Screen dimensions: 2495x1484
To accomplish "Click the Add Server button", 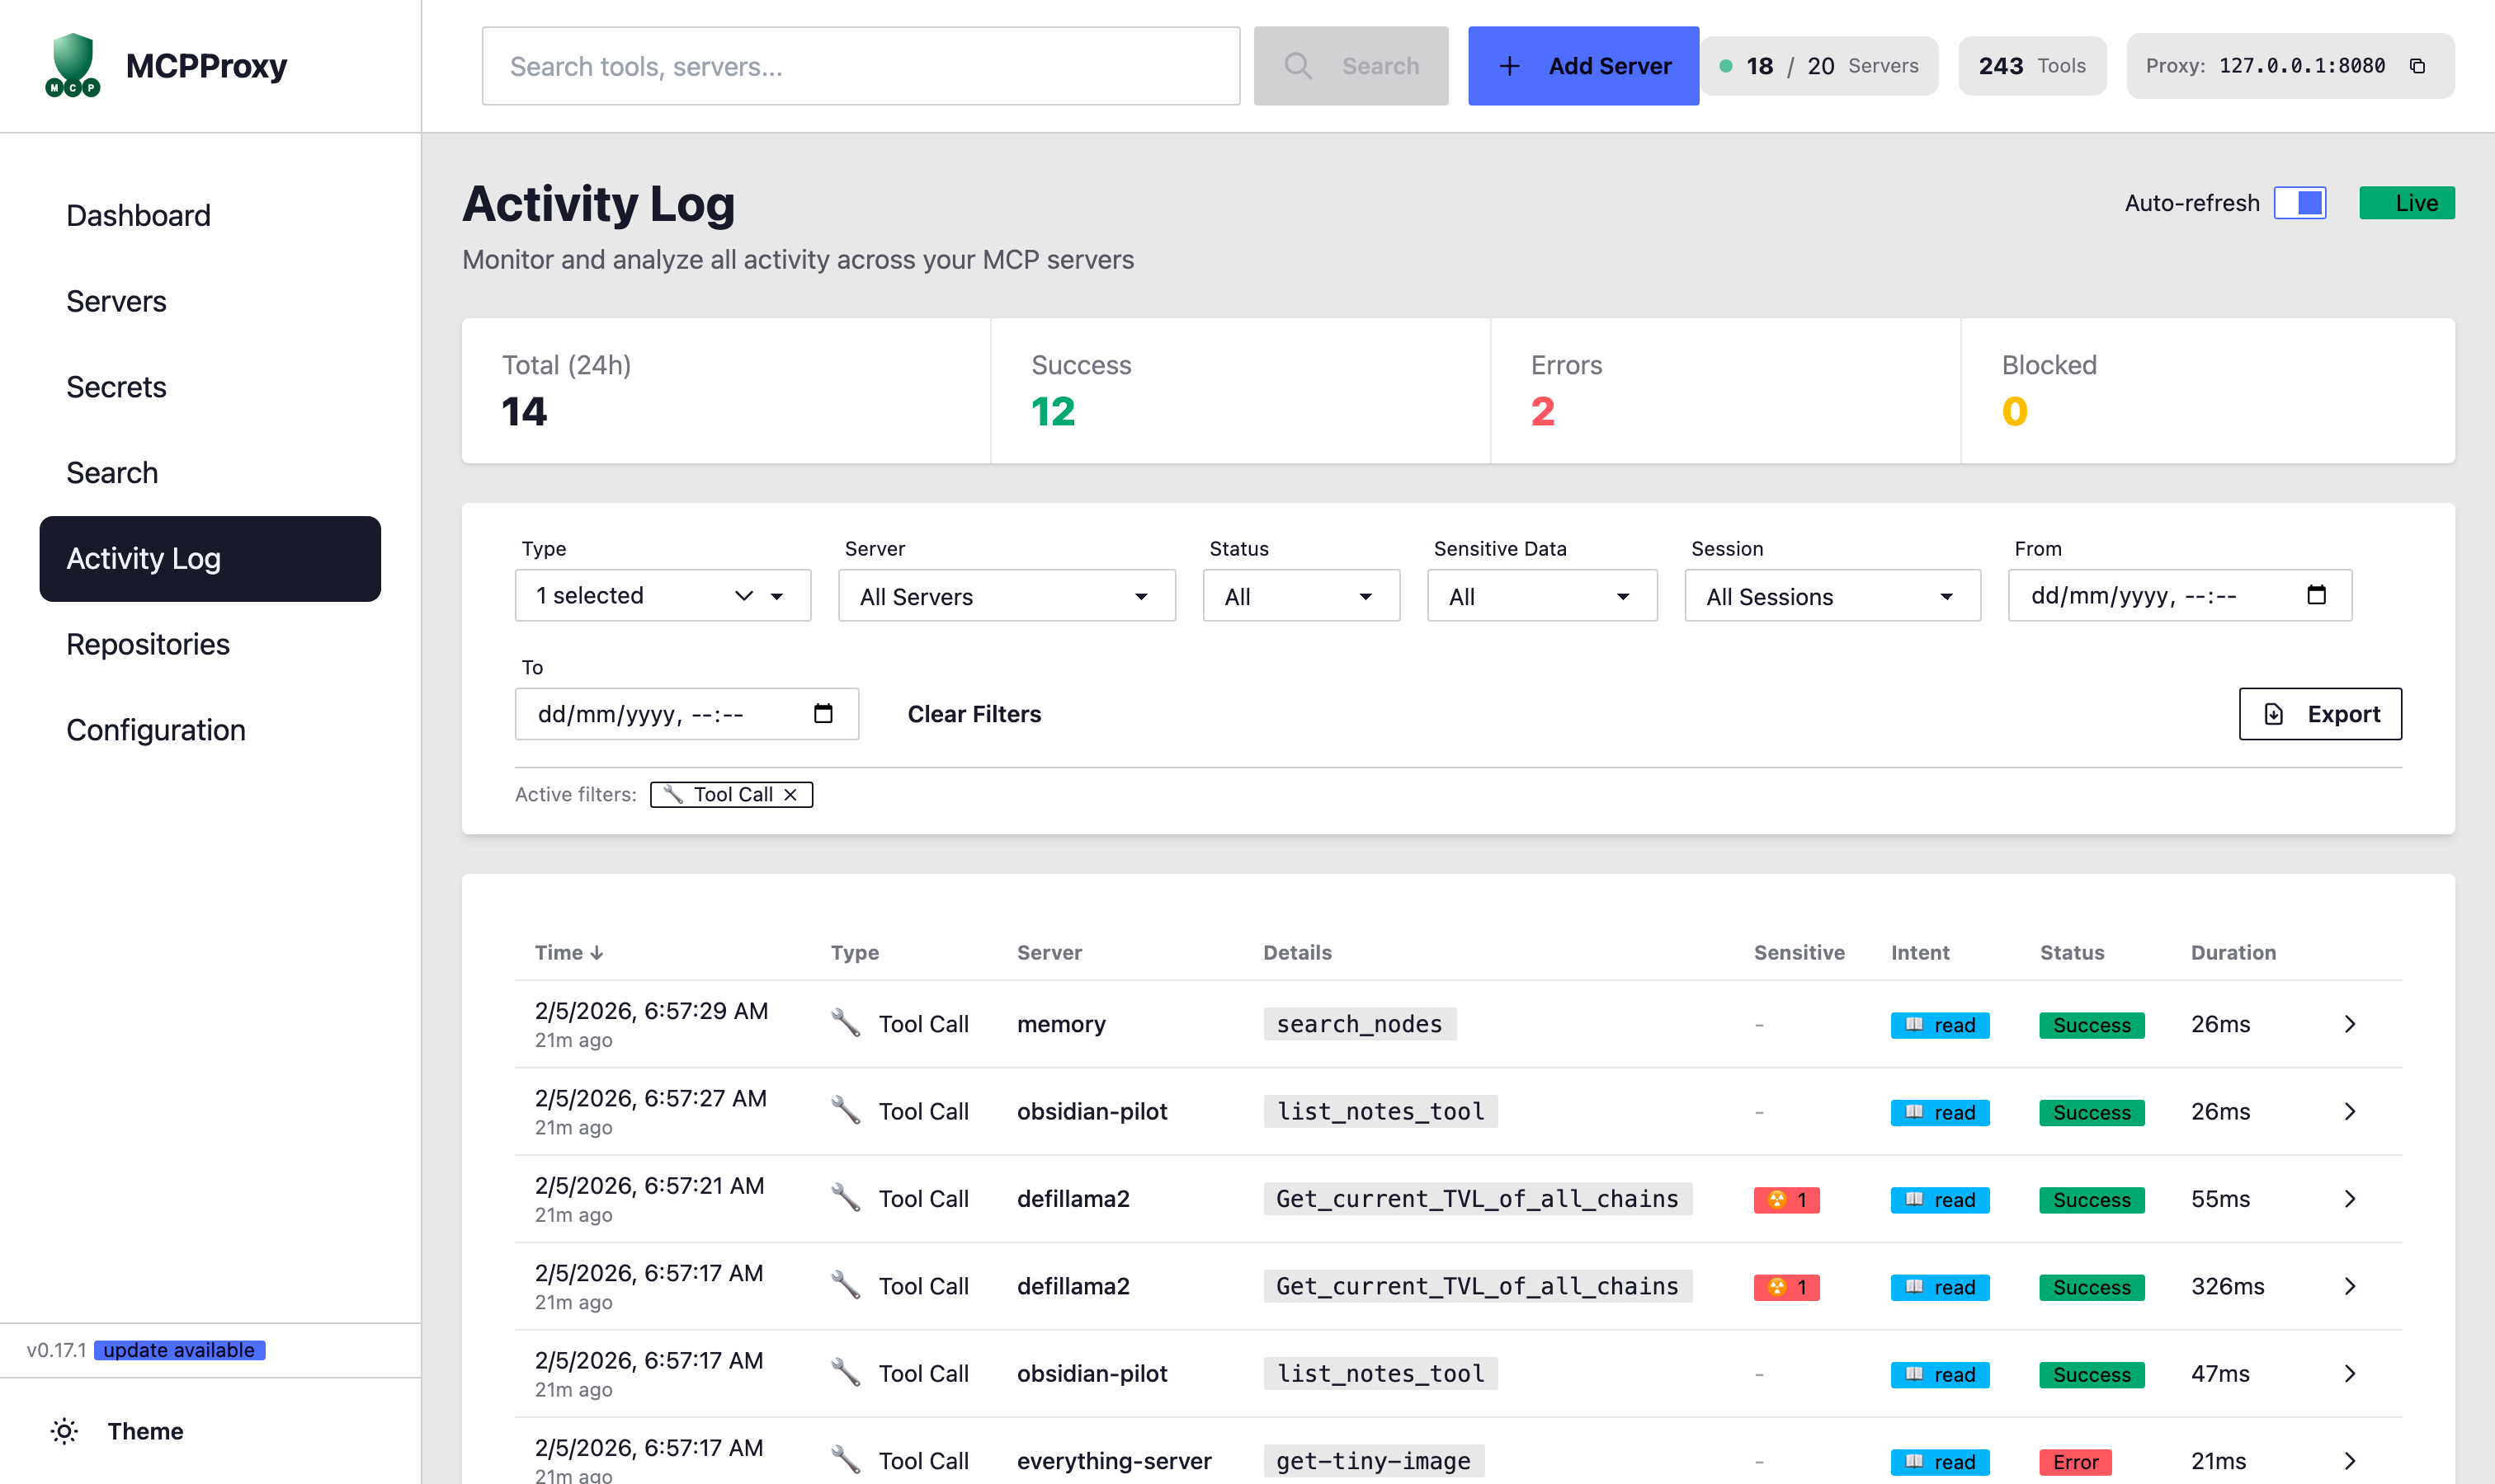I will coord(1582,66).
